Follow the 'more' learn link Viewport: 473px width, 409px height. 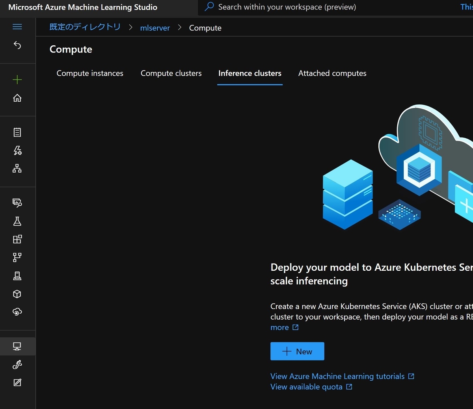279,327
